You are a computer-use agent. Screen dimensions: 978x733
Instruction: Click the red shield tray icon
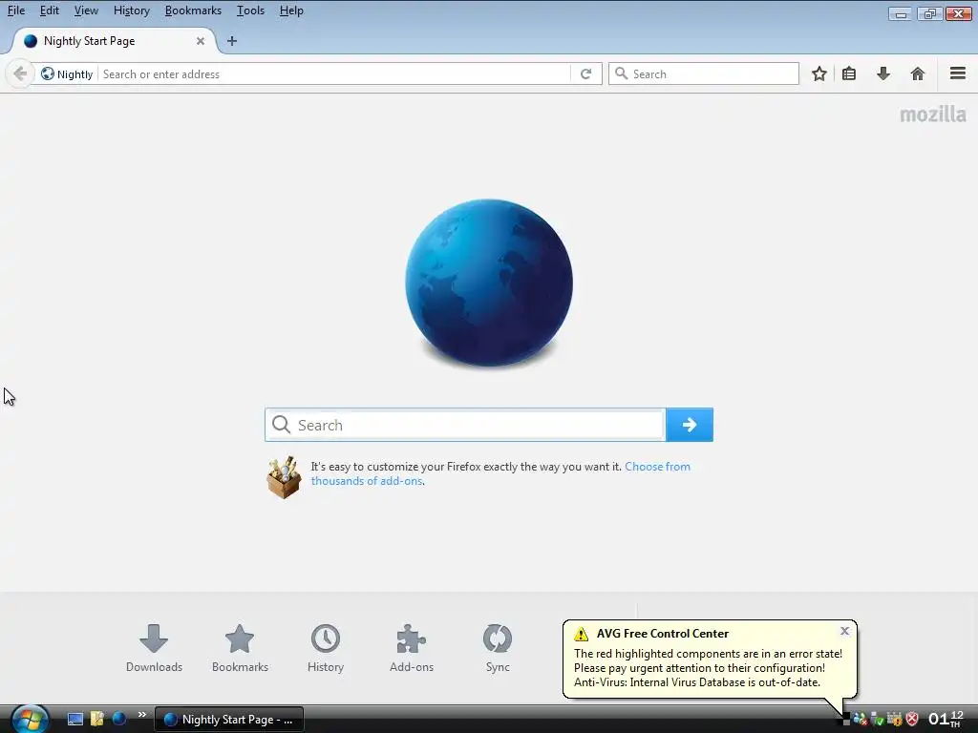pos(912,720)
